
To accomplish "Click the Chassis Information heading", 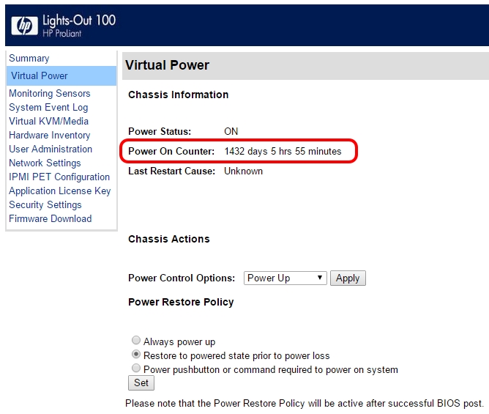I will (179, 95).
